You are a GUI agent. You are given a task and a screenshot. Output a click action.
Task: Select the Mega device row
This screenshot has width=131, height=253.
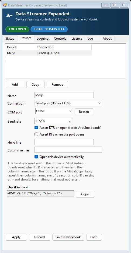[49, 53]
